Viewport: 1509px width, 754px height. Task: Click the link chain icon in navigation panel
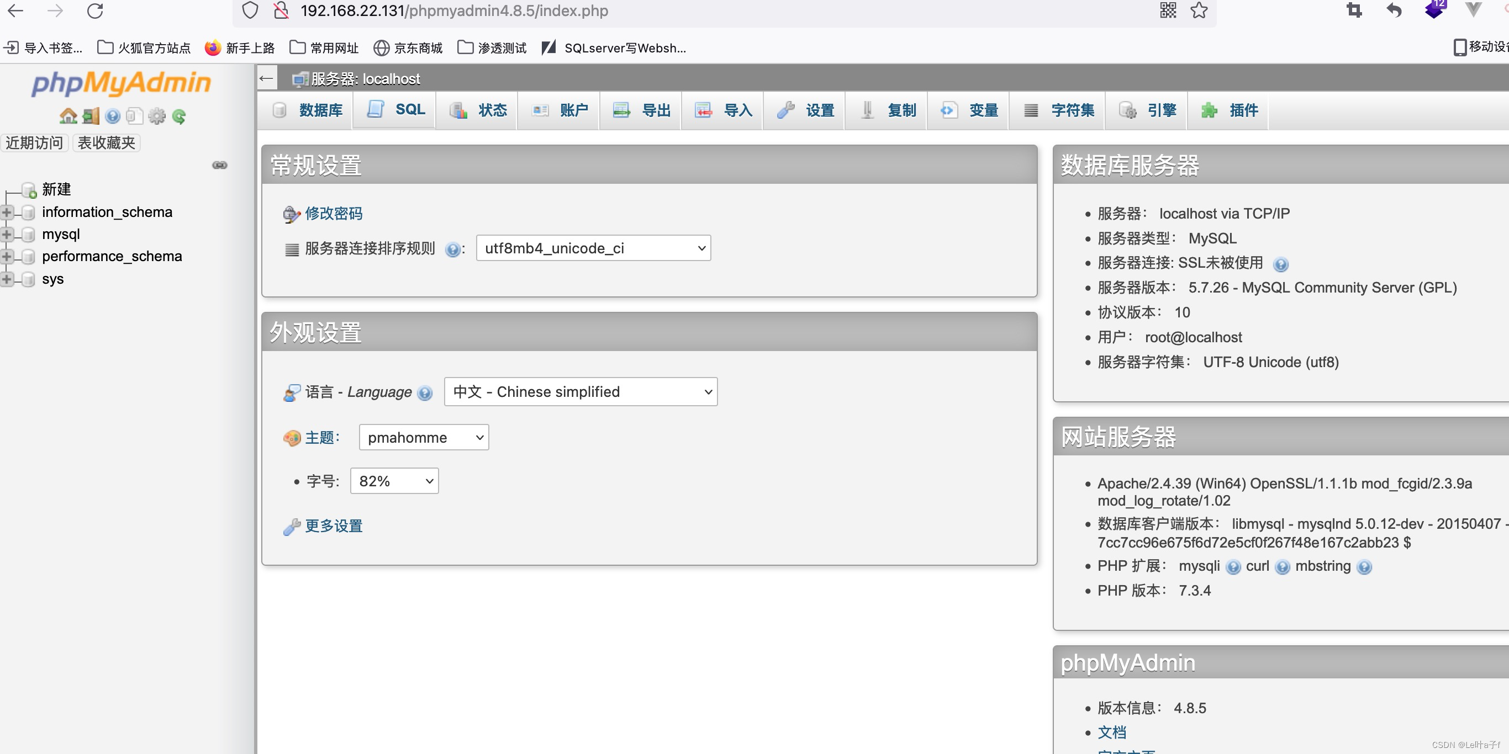pyautogui.click(x=220, y=165)
